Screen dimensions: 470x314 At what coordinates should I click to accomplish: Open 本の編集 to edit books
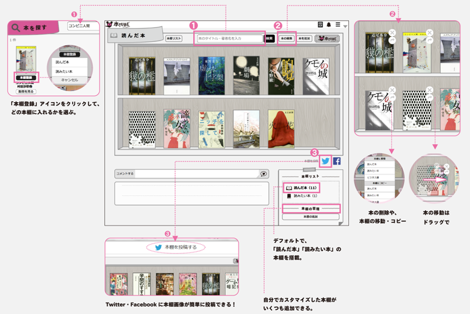tap(286, 38)
